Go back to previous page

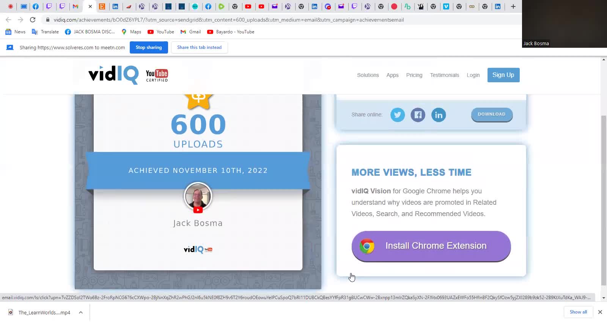(8, 20)
